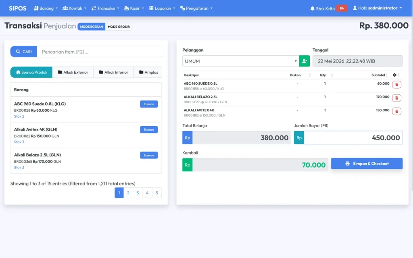Switch to Mode Eceran

point(92,27)
